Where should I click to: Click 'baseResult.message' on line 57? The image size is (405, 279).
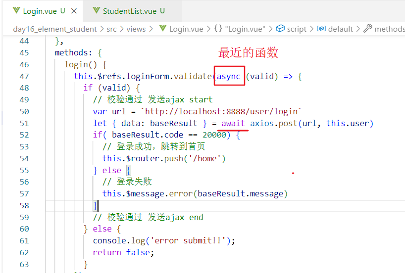point(241,193)
